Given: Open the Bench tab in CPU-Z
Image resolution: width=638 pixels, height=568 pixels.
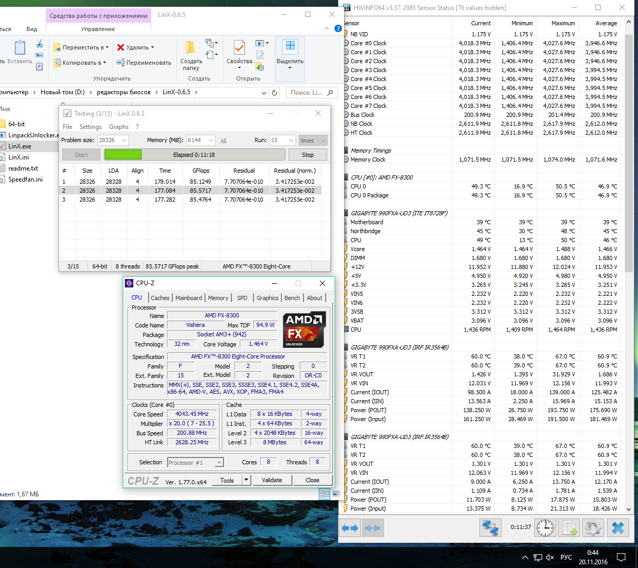Looking at the screenshot, I should pyautogui.click(x=292, y=298).
